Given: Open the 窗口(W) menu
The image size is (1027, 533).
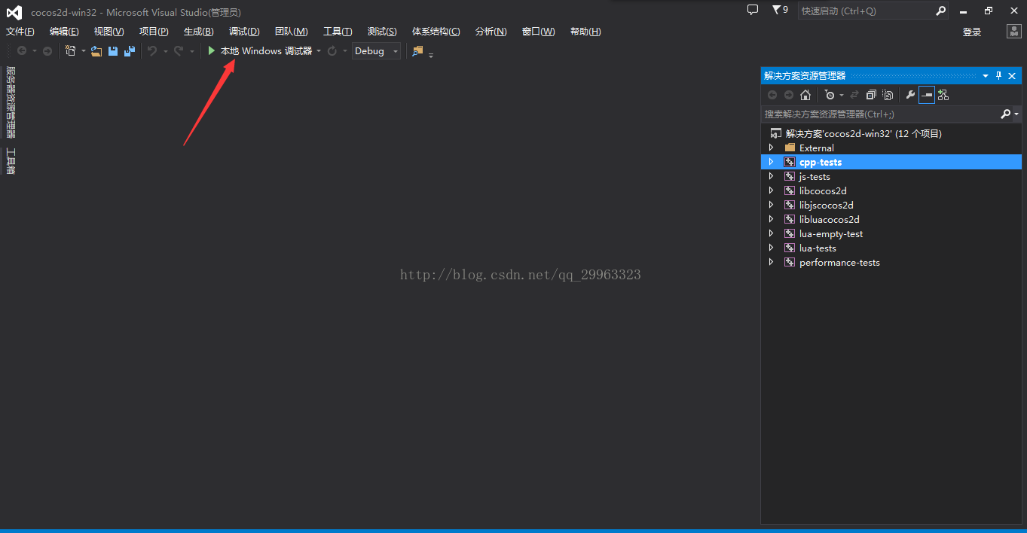Looking at the screenshot, I should tap(538, 32).
